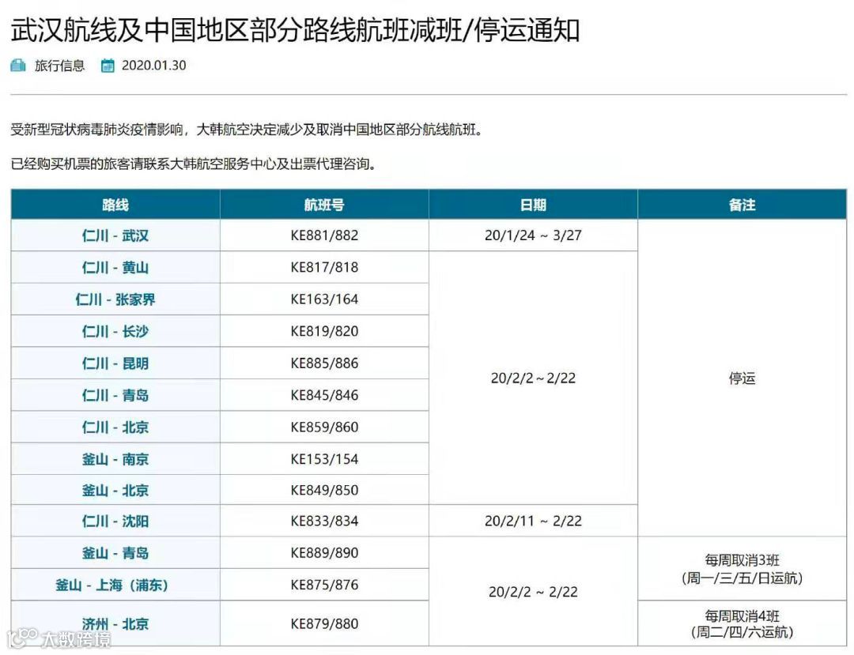Click the paragraph starting 已经购买机票的旅客

tap(194, 164)
